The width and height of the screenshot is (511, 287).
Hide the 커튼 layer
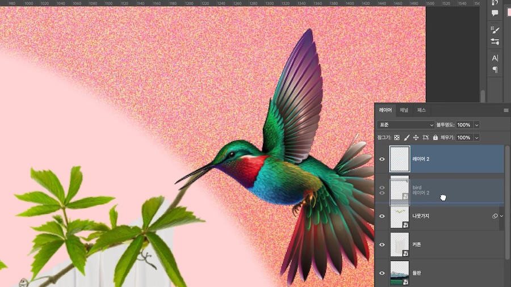382,244
